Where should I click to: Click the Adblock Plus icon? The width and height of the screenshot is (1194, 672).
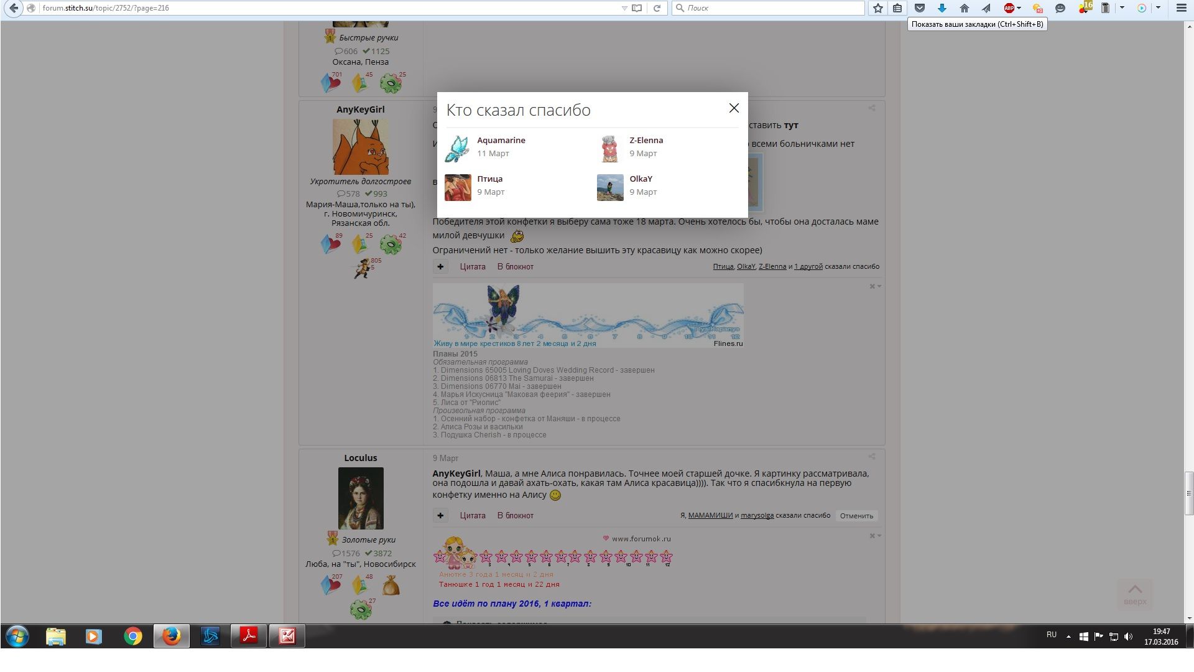click(x=1009, y=8)
